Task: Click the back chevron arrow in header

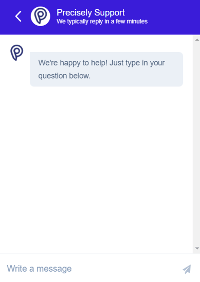Action: (19, 16)
